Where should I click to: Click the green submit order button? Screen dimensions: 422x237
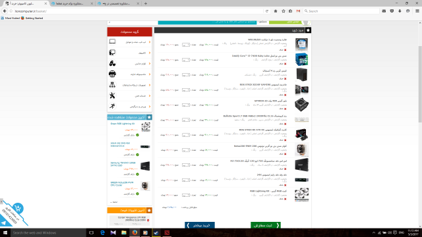pos(266,225)
